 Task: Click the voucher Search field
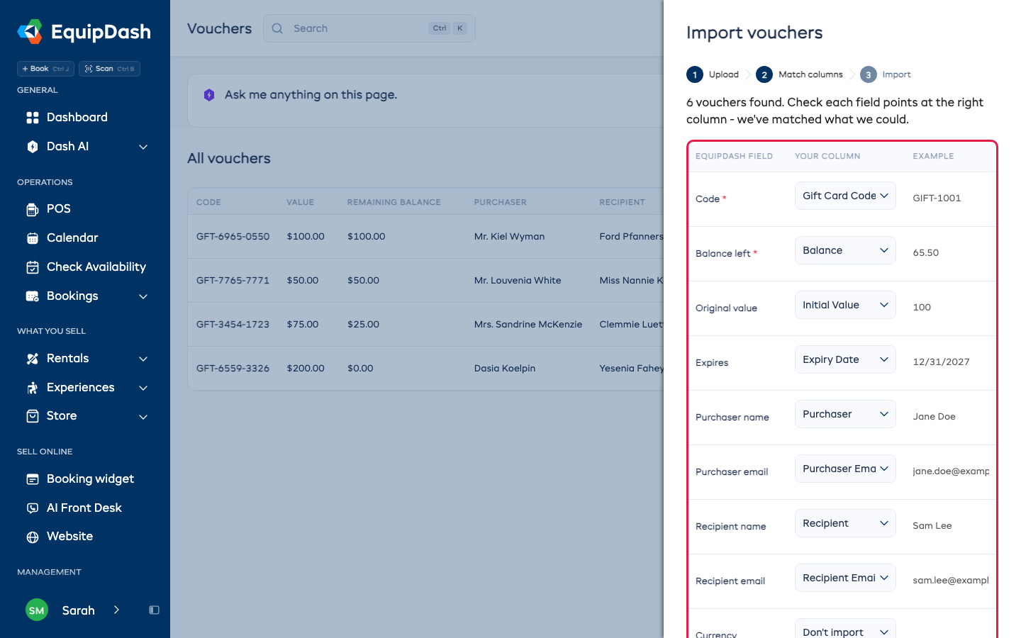tap(369, 28)
